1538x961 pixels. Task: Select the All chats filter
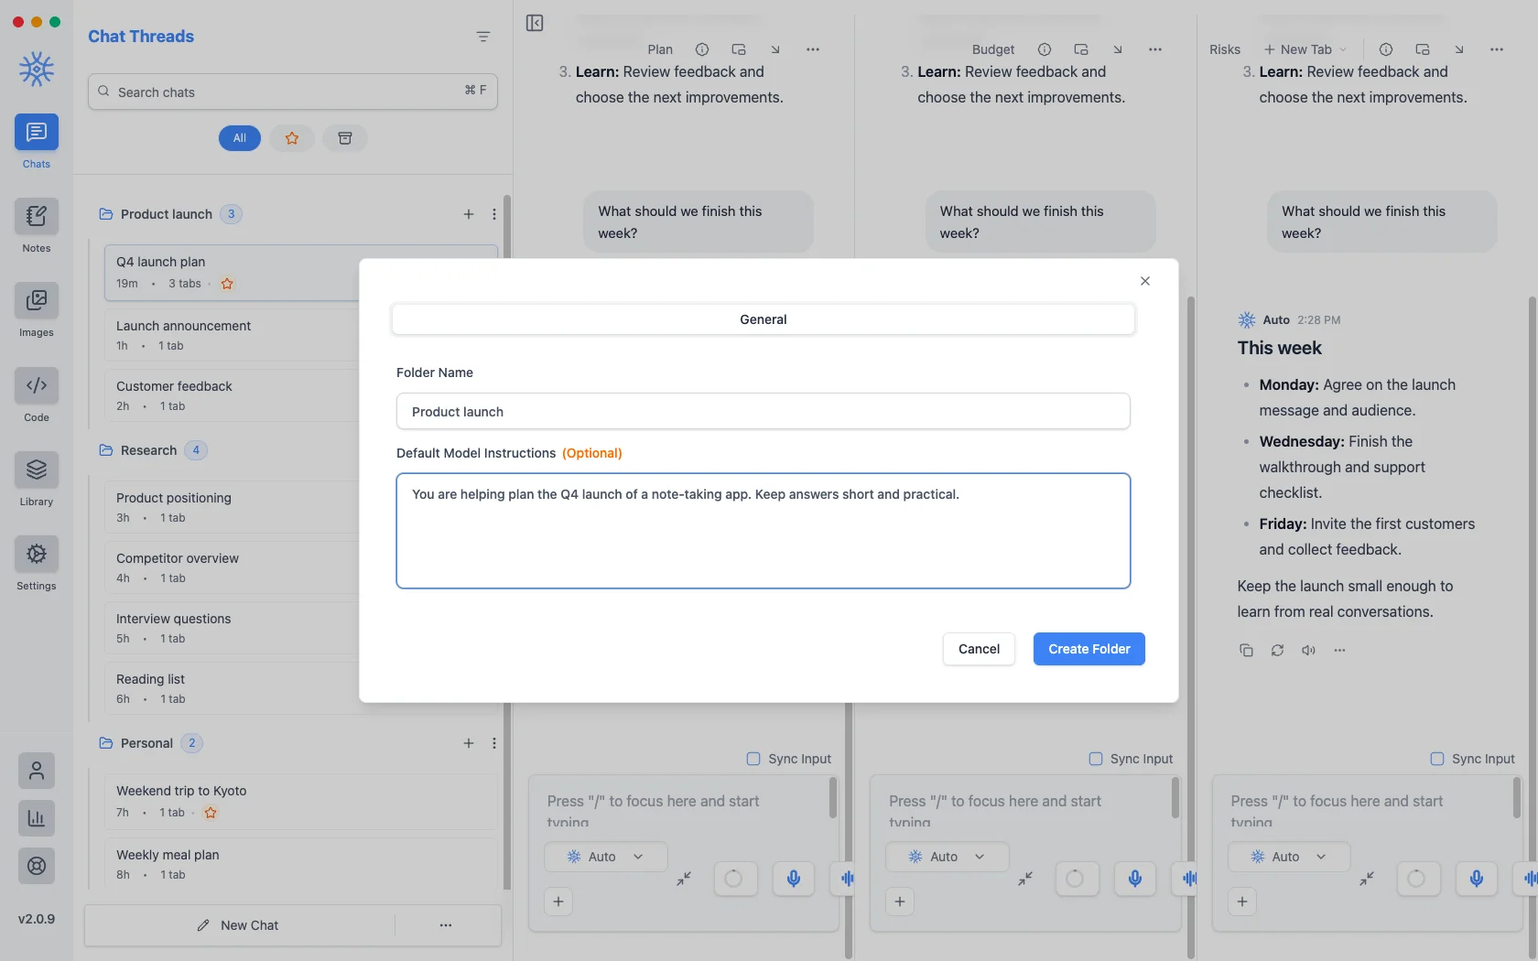pyautogui.click(x=240, y=138)
